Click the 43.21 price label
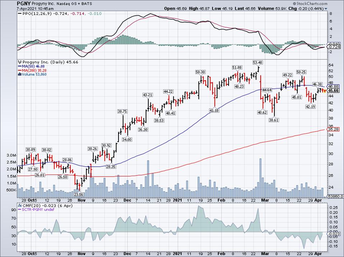 (x=148, y=95)
